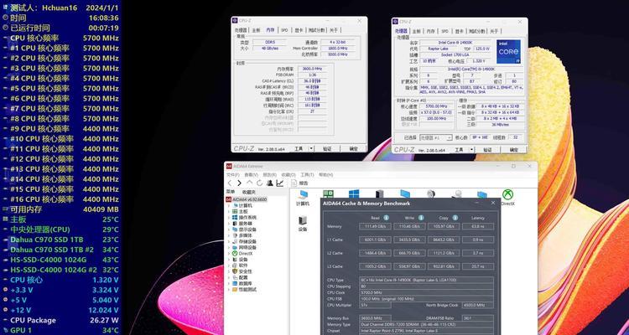Screen dimensions: 629x335
Task: Click the right CPU-Z window title icon
Action: 396,22
